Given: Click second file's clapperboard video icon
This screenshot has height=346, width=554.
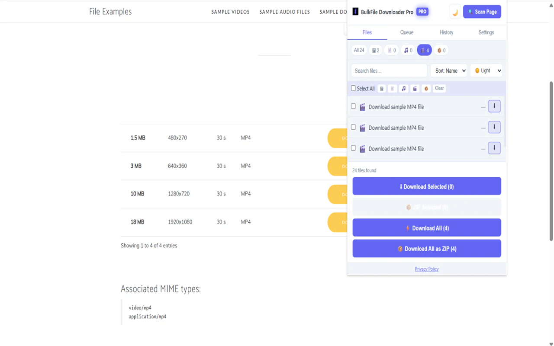Looking at the screenshot, I should [362, 128].
